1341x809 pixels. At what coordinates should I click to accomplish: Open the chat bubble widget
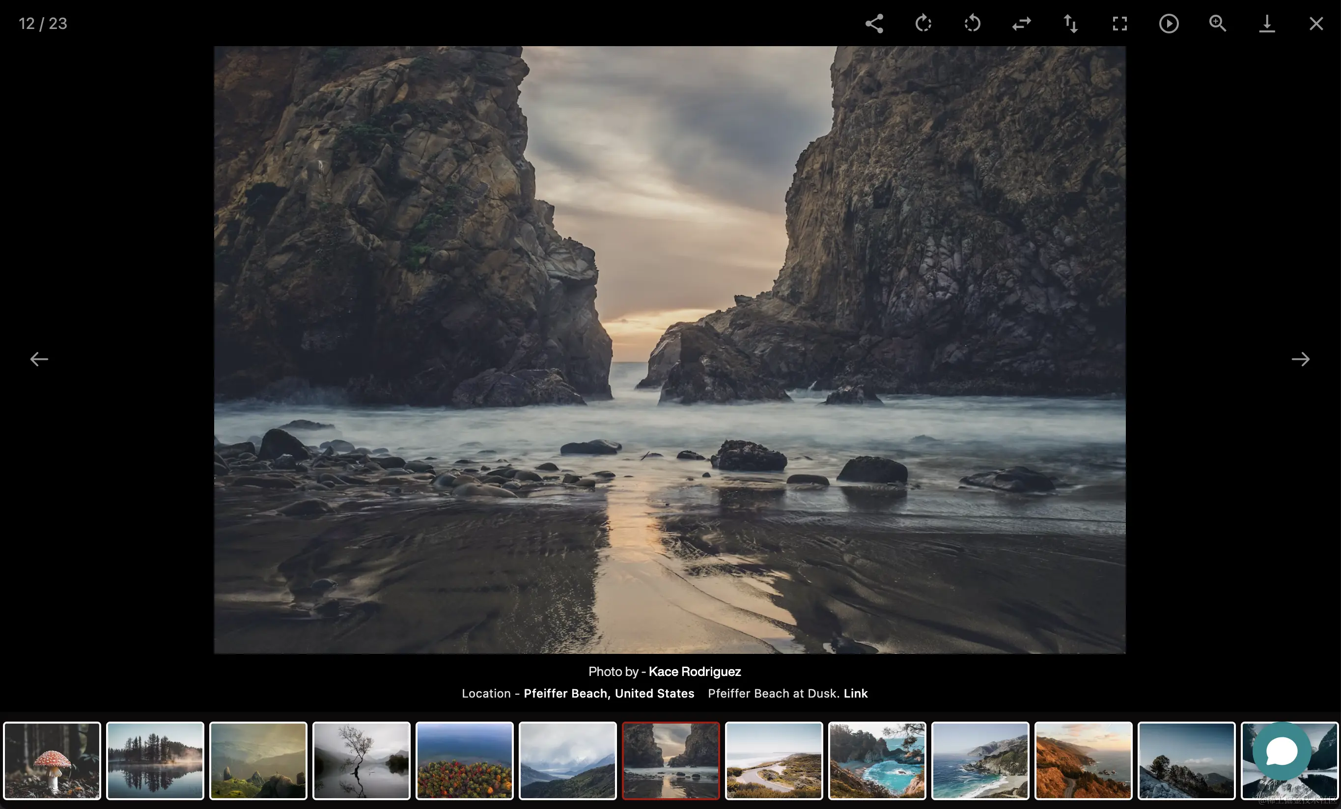pyautogui.click(x=1282, y=752)
